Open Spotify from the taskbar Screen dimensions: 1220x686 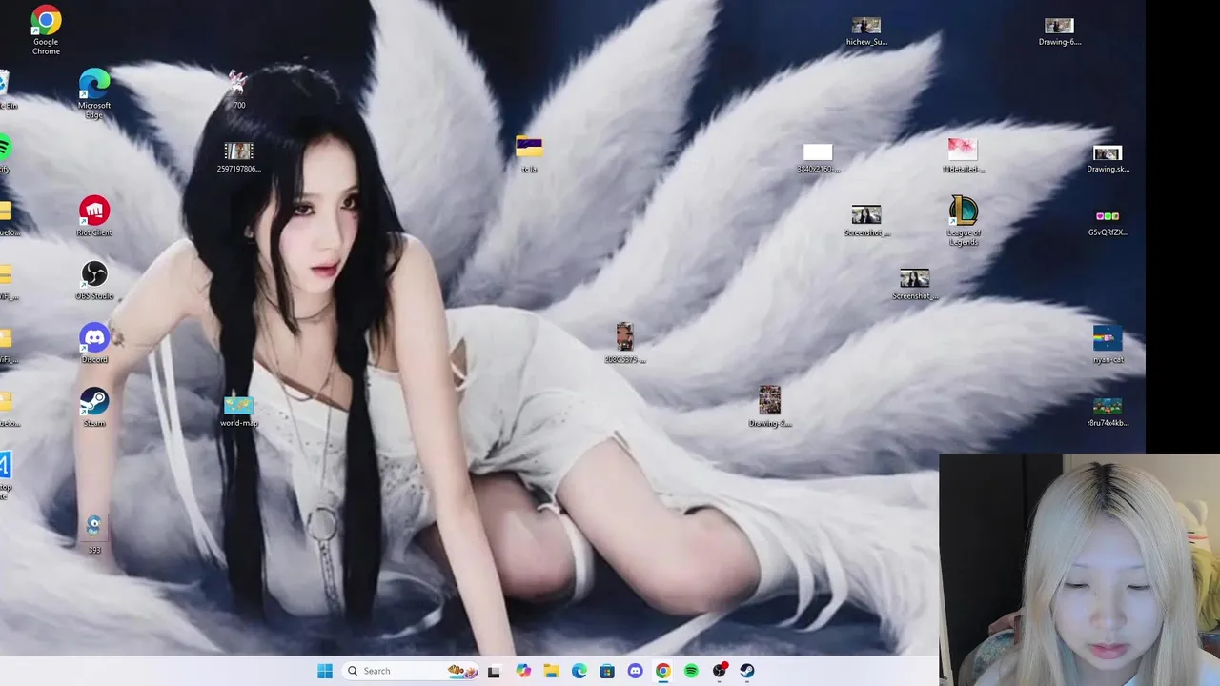[x=691, y=671]
